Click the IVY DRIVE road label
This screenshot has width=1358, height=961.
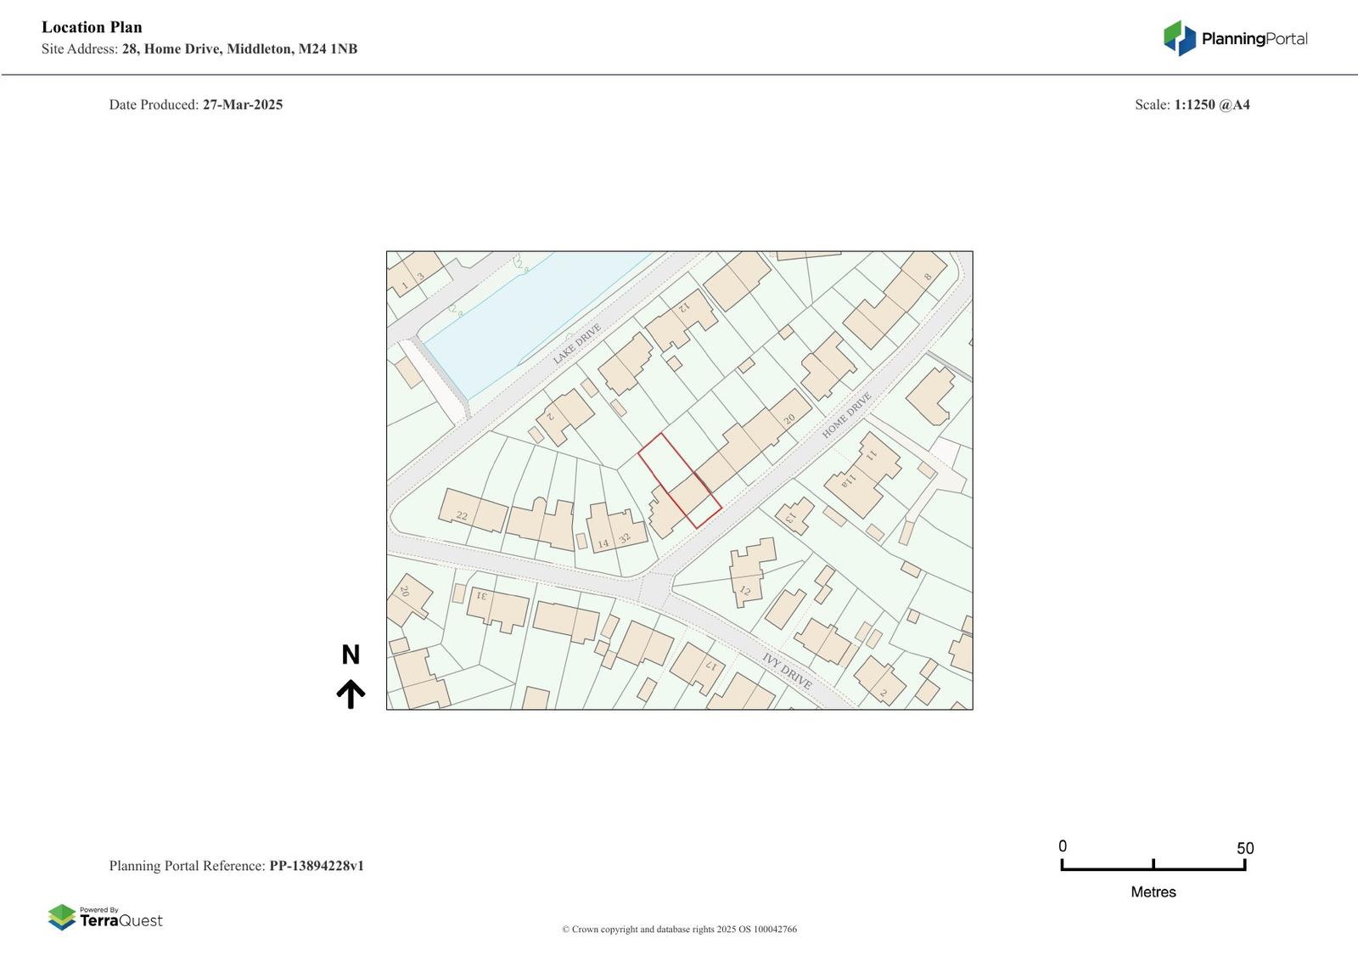[x=787, y=671]
